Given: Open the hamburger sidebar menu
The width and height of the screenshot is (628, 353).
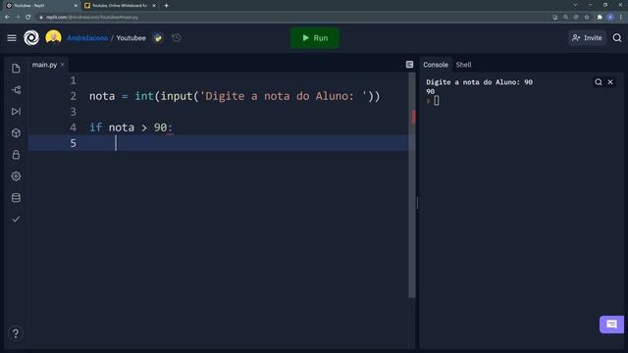Looking at the screenshot, I should (x=12, y=38).
